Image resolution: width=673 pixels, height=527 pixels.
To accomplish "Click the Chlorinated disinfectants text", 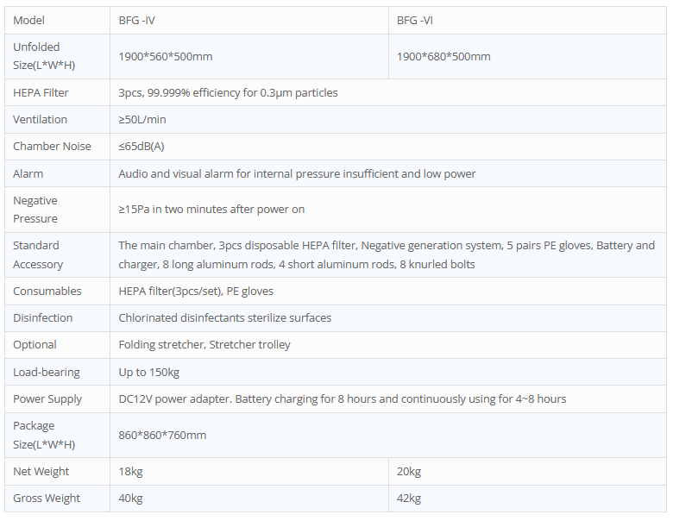I will [x=224, y=318].
